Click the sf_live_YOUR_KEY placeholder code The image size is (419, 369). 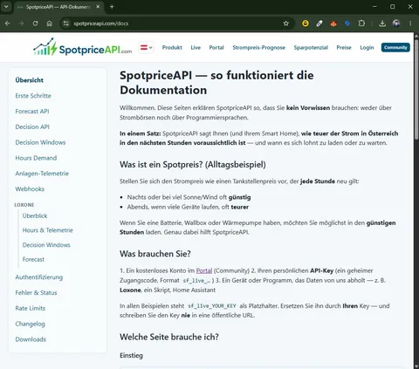[x=212, y=306]
